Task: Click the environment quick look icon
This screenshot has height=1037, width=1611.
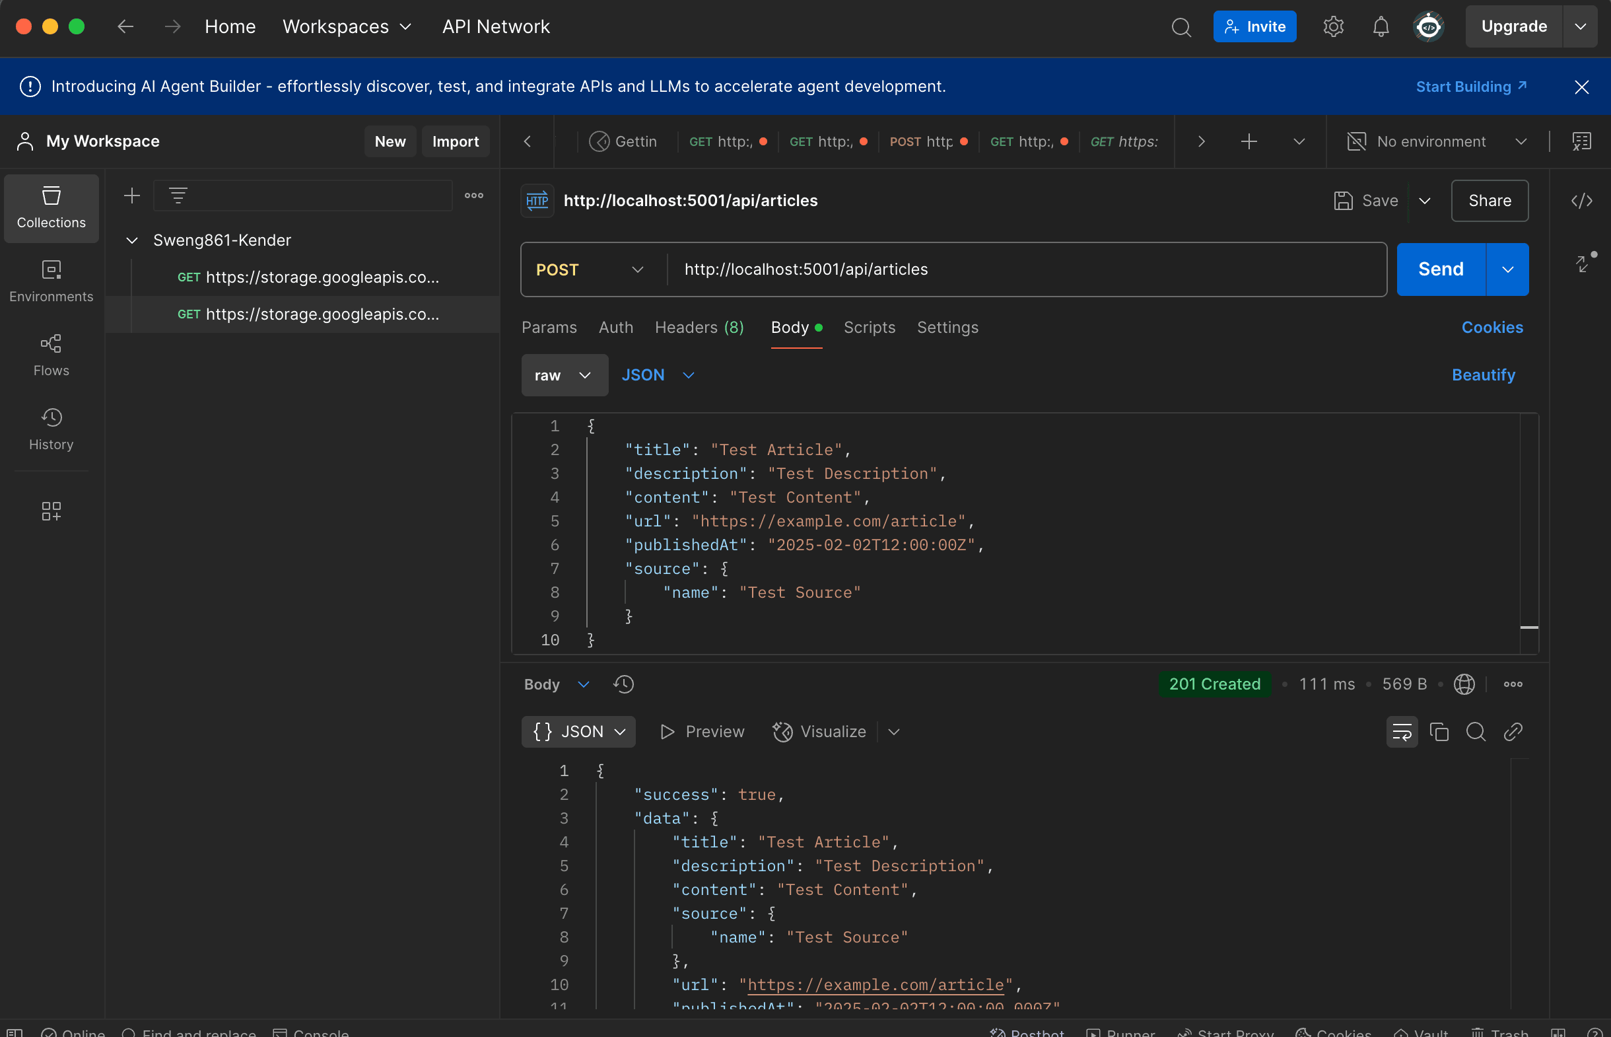Action: (x=1581, y=141)
